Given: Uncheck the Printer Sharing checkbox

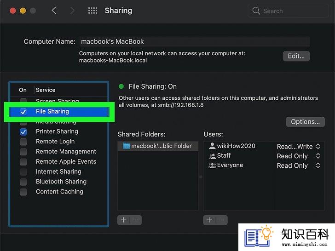Looking at the screenshot, I should [x=23, y=131].
